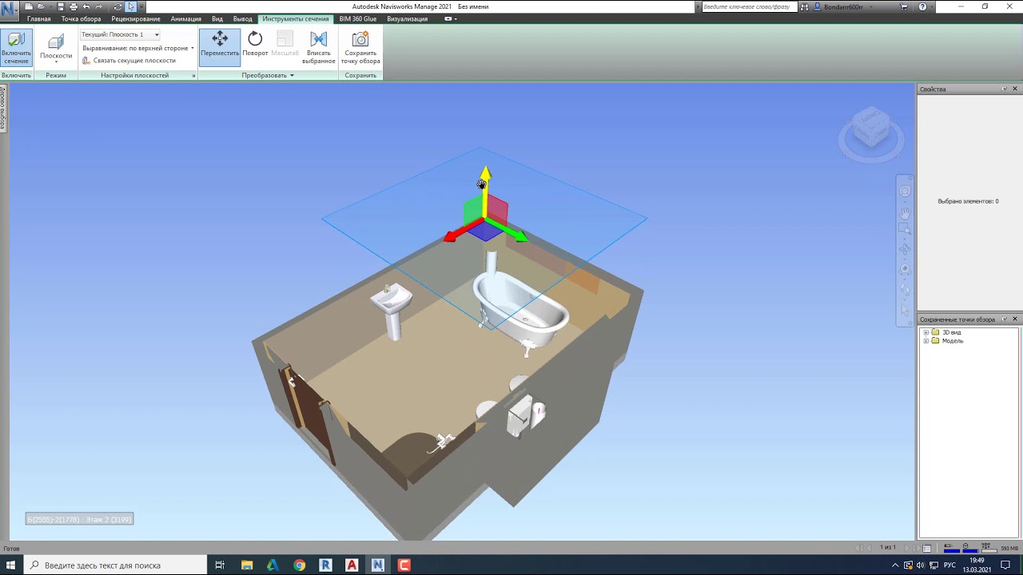The image size is (1023, 575).
Task: Select the 3D вид tree item
Action: (x=951, y=332)
